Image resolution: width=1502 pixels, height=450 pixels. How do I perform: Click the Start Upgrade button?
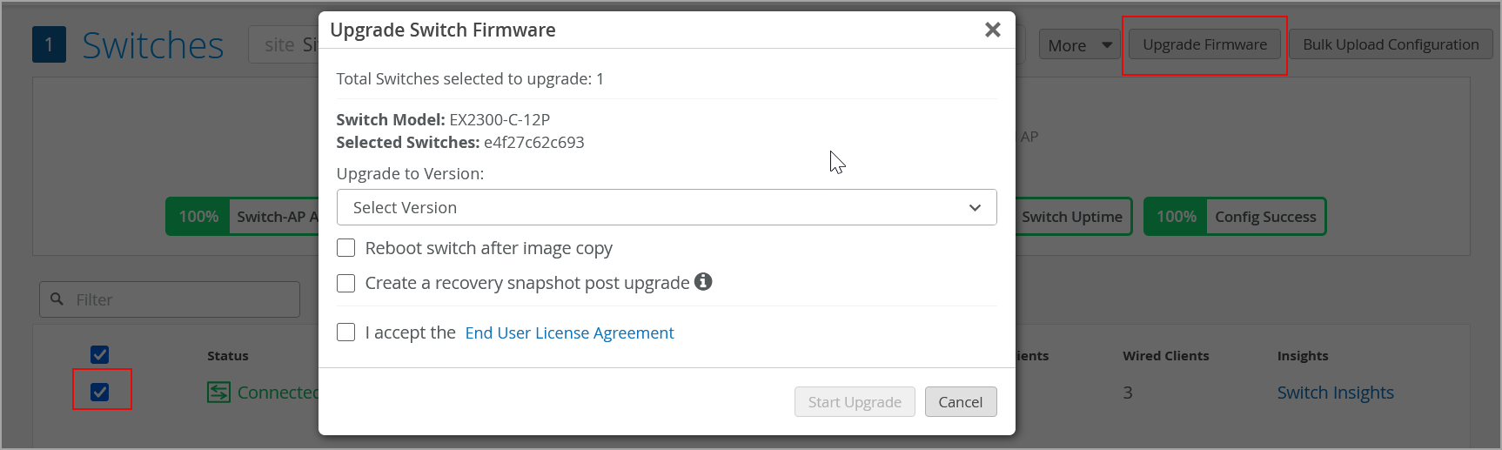click(x=854, y=402)
